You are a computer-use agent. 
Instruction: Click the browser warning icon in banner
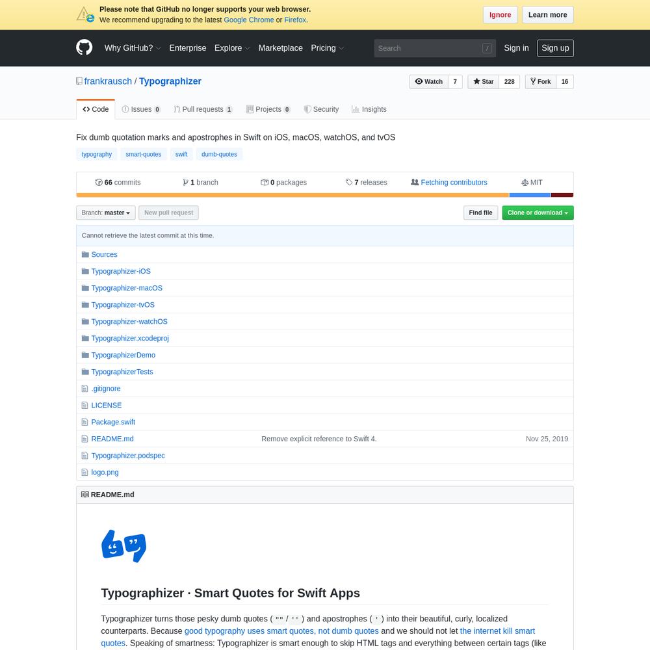click(85, 14)
